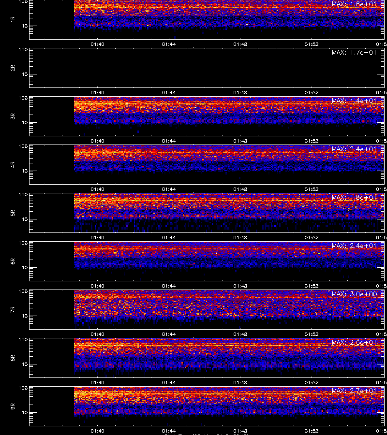The image size is (387, 435).
Task: Click the 1R panel axis label
Action: pyautogui.click(x=13, y=19)
